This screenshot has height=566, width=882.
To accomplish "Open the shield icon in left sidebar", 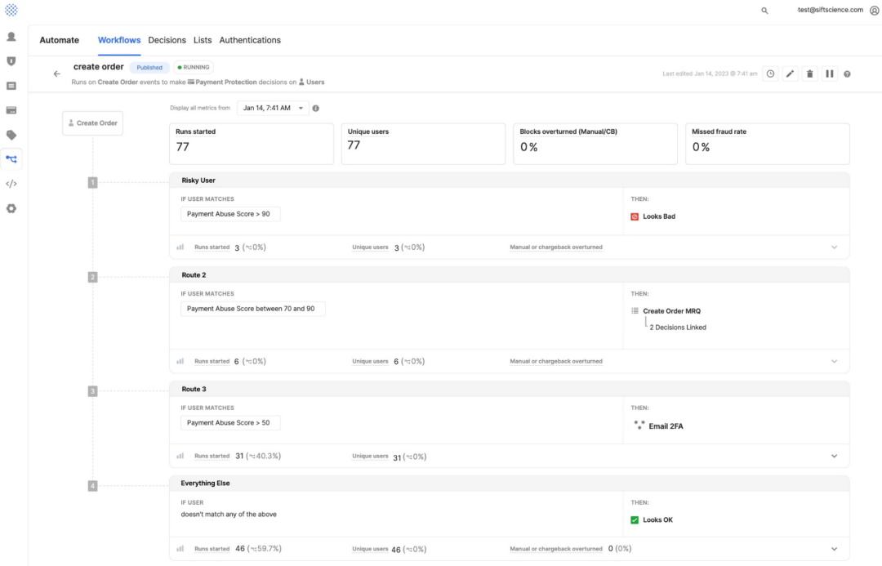I will coord(11,61).
